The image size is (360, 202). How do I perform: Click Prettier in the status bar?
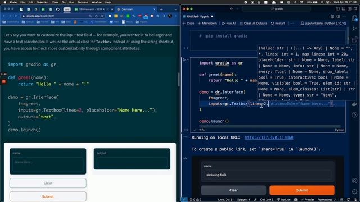(308, 200)
